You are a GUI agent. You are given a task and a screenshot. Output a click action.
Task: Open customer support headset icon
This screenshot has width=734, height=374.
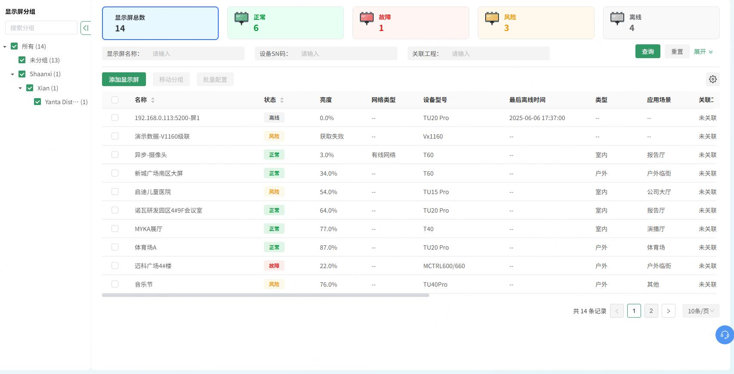pyautogui.click(x=725, y=335)
